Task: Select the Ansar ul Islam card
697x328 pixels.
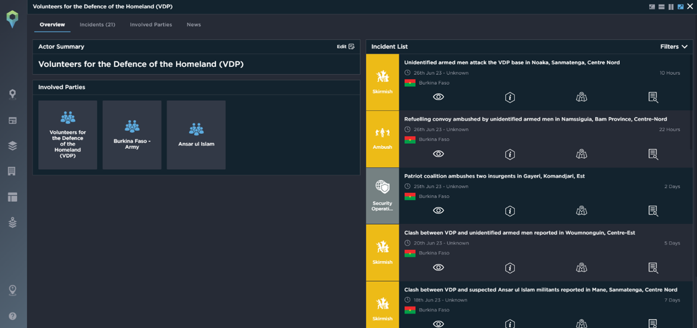Action: tap(196, 135)
